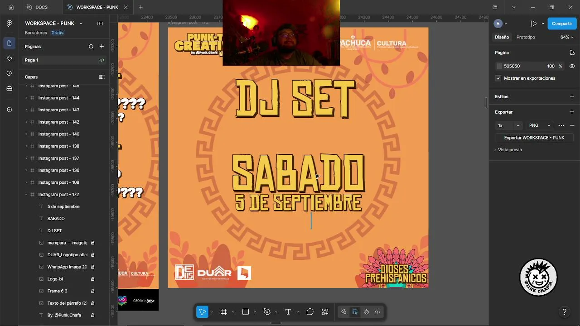580x326 pixels.
Task: Collapse the left sidebar panel icon
Action: pyautogui.click(x=100, y=24)
